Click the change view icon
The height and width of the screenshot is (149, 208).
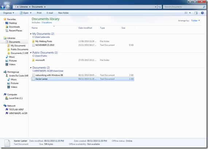186,13
